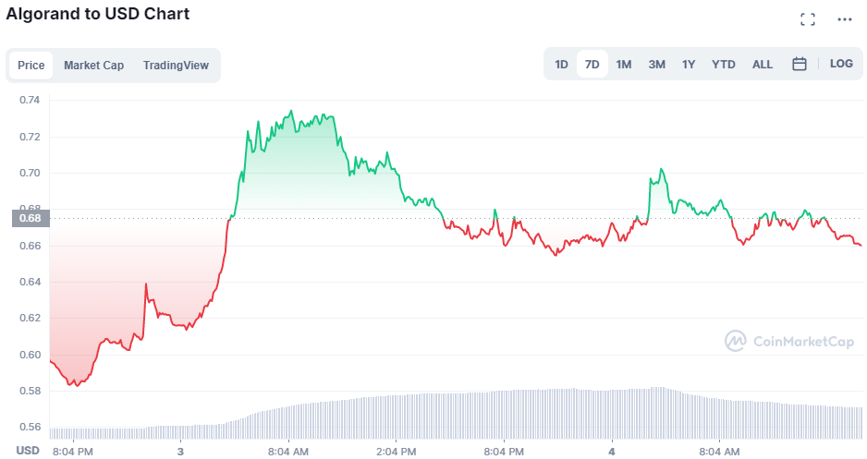This screenshot has height=459, width=867.
Task: Select the 1M time range
Action: coord(624,64)
